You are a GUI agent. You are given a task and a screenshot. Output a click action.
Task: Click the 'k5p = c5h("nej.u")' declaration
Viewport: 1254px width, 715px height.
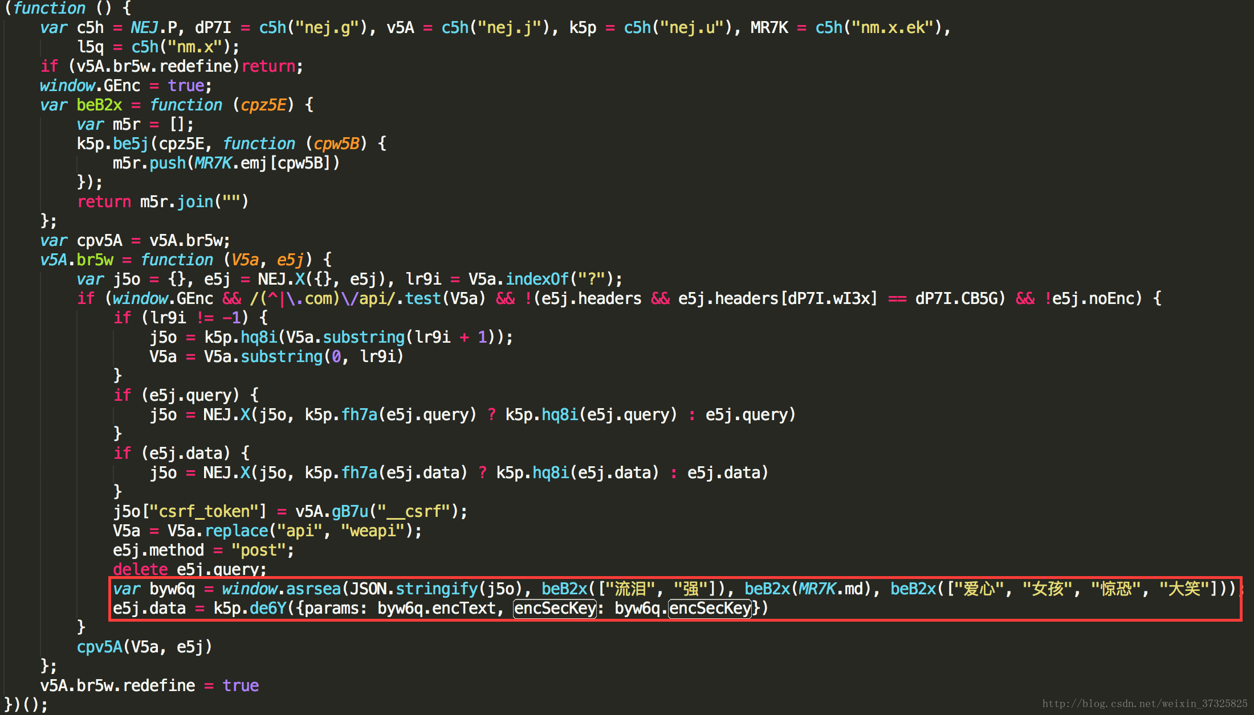[650, 28]
